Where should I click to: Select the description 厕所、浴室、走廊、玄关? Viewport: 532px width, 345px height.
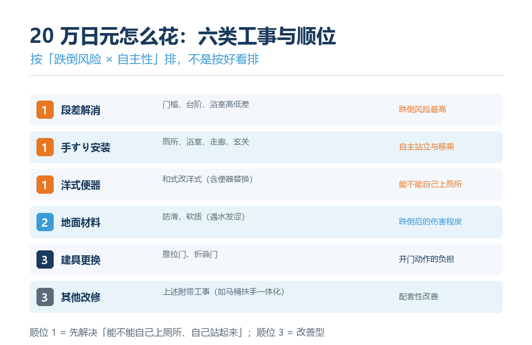click(x=206, y=141)
